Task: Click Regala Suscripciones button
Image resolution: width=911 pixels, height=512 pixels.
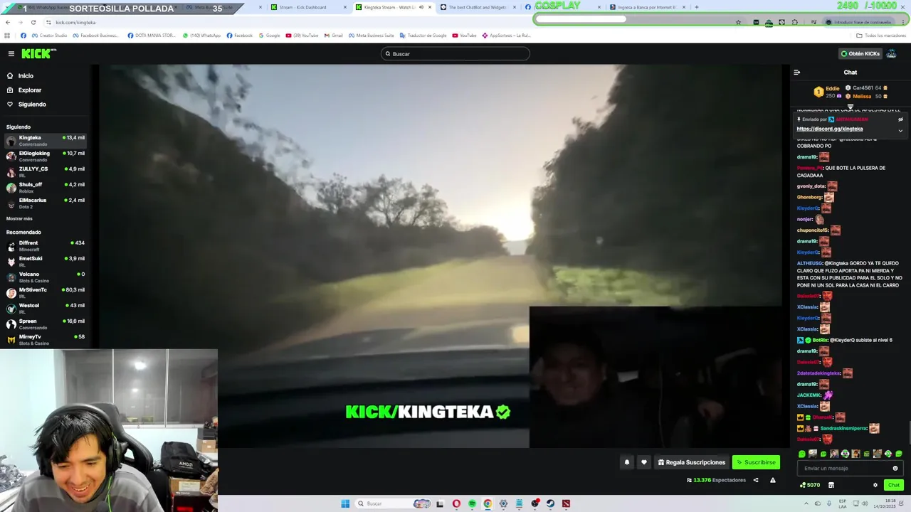Action: [x=692, y=462]
